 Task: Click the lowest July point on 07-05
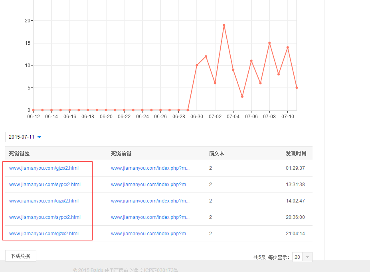point(242,97)
